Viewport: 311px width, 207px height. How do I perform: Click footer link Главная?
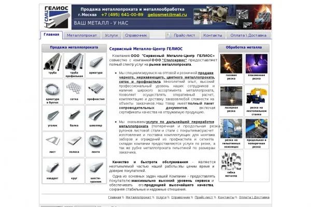pos(115,197)
